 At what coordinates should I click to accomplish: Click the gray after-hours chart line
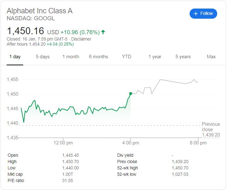pyautogui.click(x=164, y=86)
